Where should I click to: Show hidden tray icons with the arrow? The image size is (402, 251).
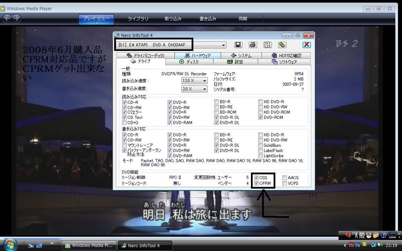(345, 246)
